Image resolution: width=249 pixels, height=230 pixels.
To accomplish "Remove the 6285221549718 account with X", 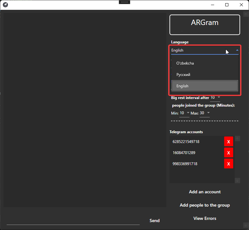I will click(228, 141).
